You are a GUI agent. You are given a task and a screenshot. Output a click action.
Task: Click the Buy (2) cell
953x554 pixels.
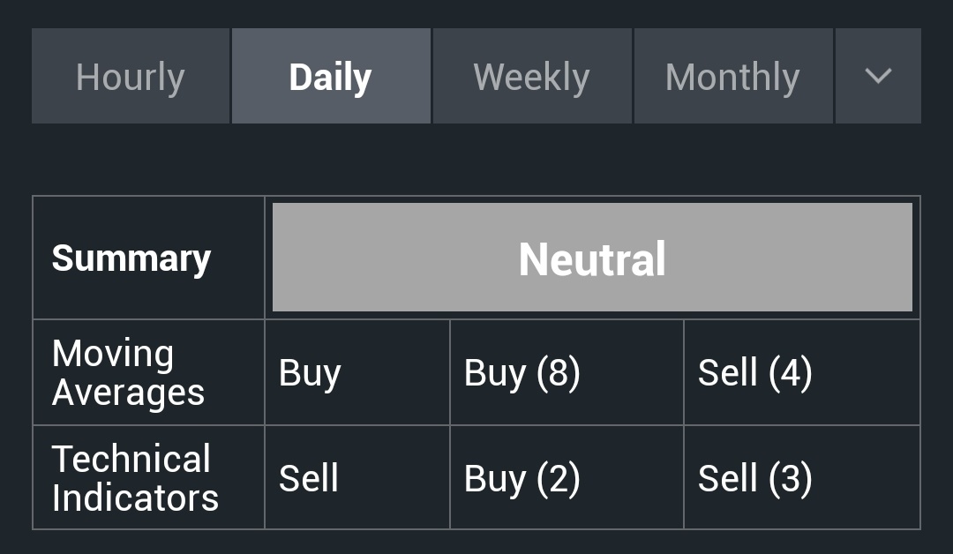(x=567, y=478)
